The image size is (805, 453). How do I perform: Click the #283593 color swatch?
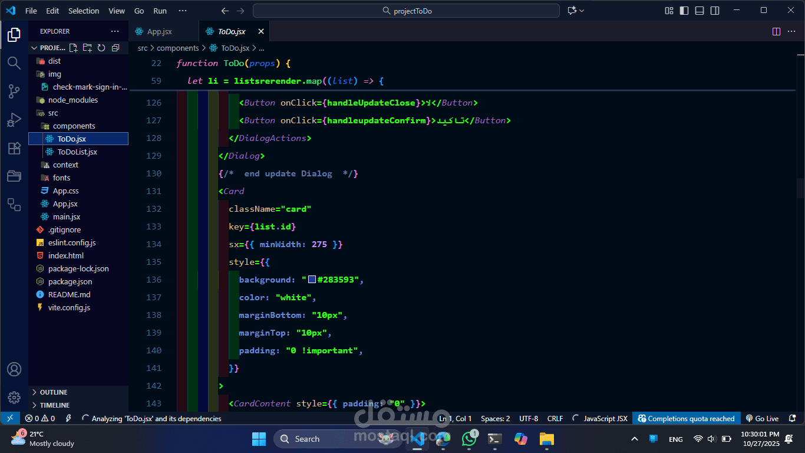point(312,280)
